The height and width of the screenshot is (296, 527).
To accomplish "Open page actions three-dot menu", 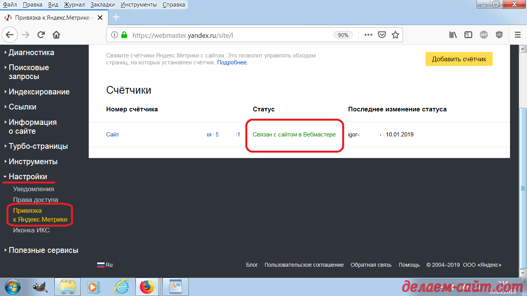I will point(368,35).
